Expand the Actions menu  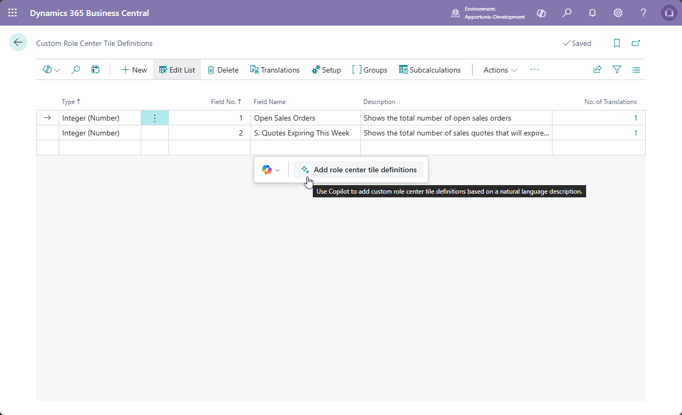pos(500,70)
